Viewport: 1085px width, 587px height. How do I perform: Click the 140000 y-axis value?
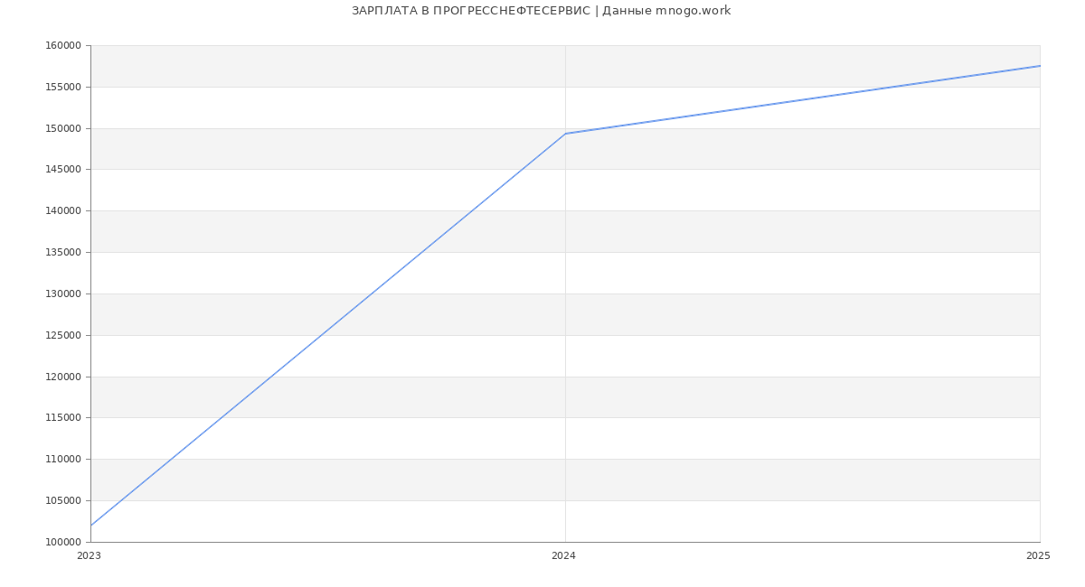click(x=63, y=211)
